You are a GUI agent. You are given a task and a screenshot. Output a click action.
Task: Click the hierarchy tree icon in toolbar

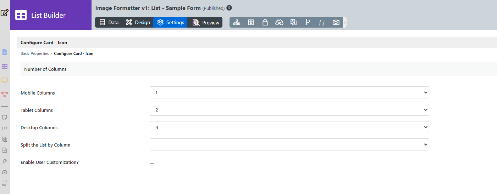coord(237,22)
